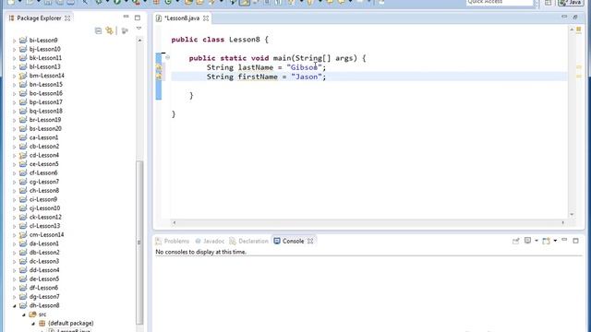This screenshot has width=591, height=332.
Task: Click the Package Explorer vertical scrollbar thumb
Action: 139,242
